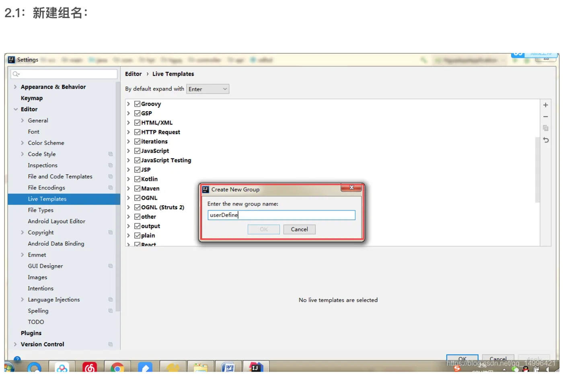
Task: Select the other template group row
Action: (x=148, y=217)
